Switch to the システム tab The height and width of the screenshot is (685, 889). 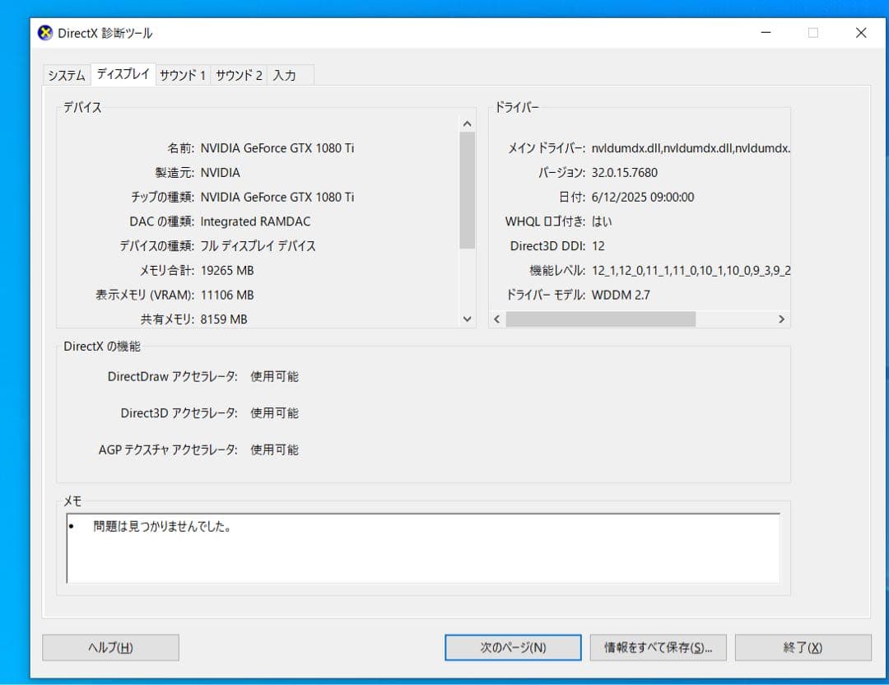tap(66, 74)
